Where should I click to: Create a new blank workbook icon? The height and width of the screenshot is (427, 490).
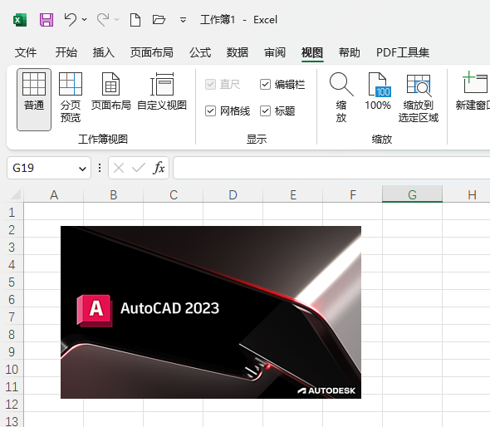coord(135,20)
